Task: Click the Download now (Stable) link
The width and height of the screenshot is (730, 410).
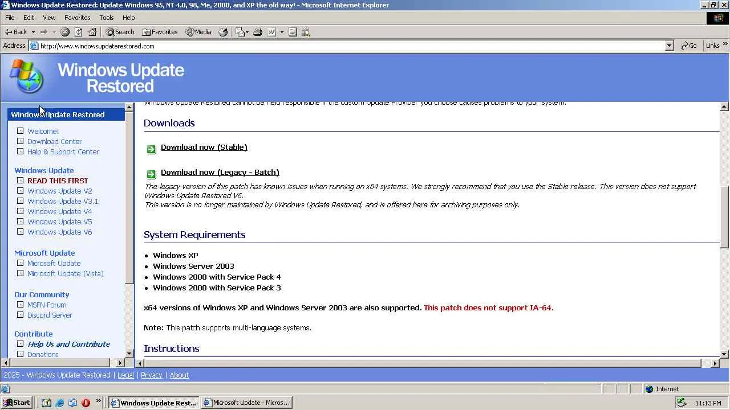Action: [x=204, y=147]
